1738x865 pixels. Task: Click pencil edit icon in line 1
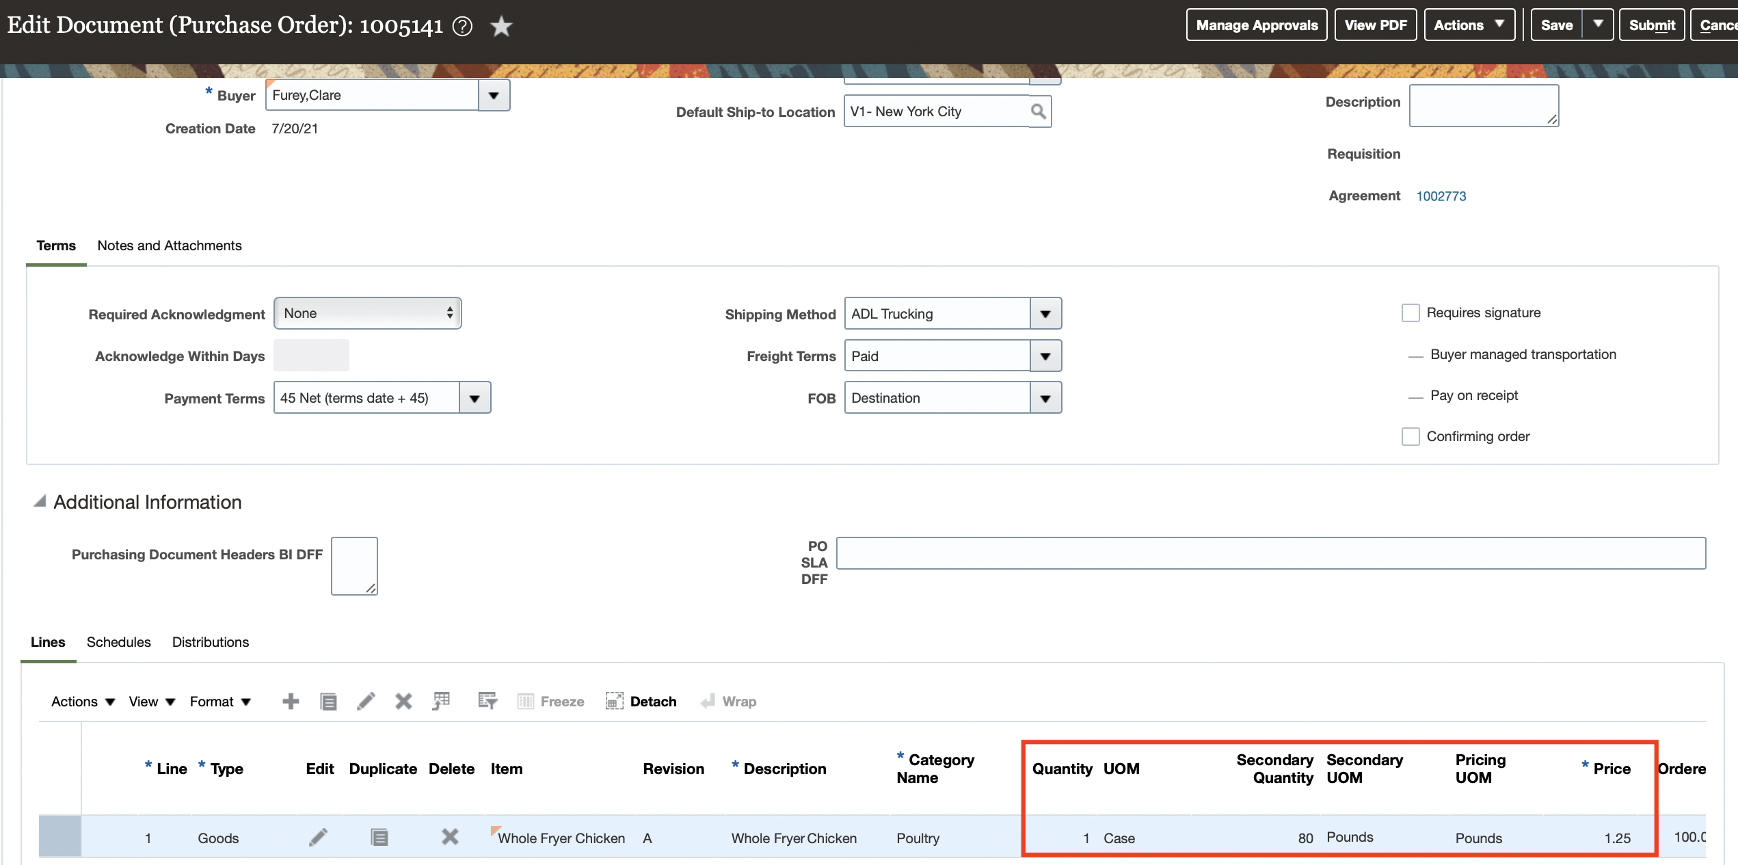[318, 837]
